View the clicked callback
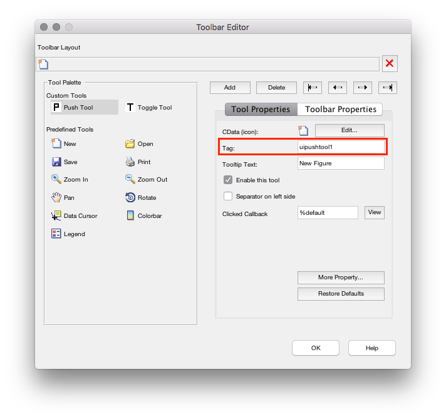The image size is (446, 419). point(375,212)
